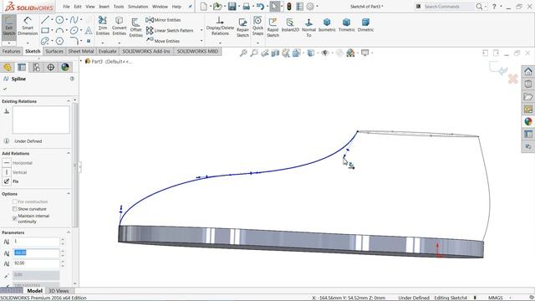
Task: Confirm the Spline with the green checkmark
Action: [x=5, y=89]
